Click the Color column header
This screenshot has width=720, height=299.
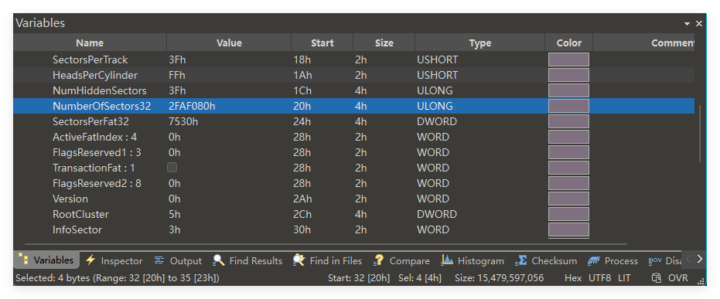[x=569, y=42]
